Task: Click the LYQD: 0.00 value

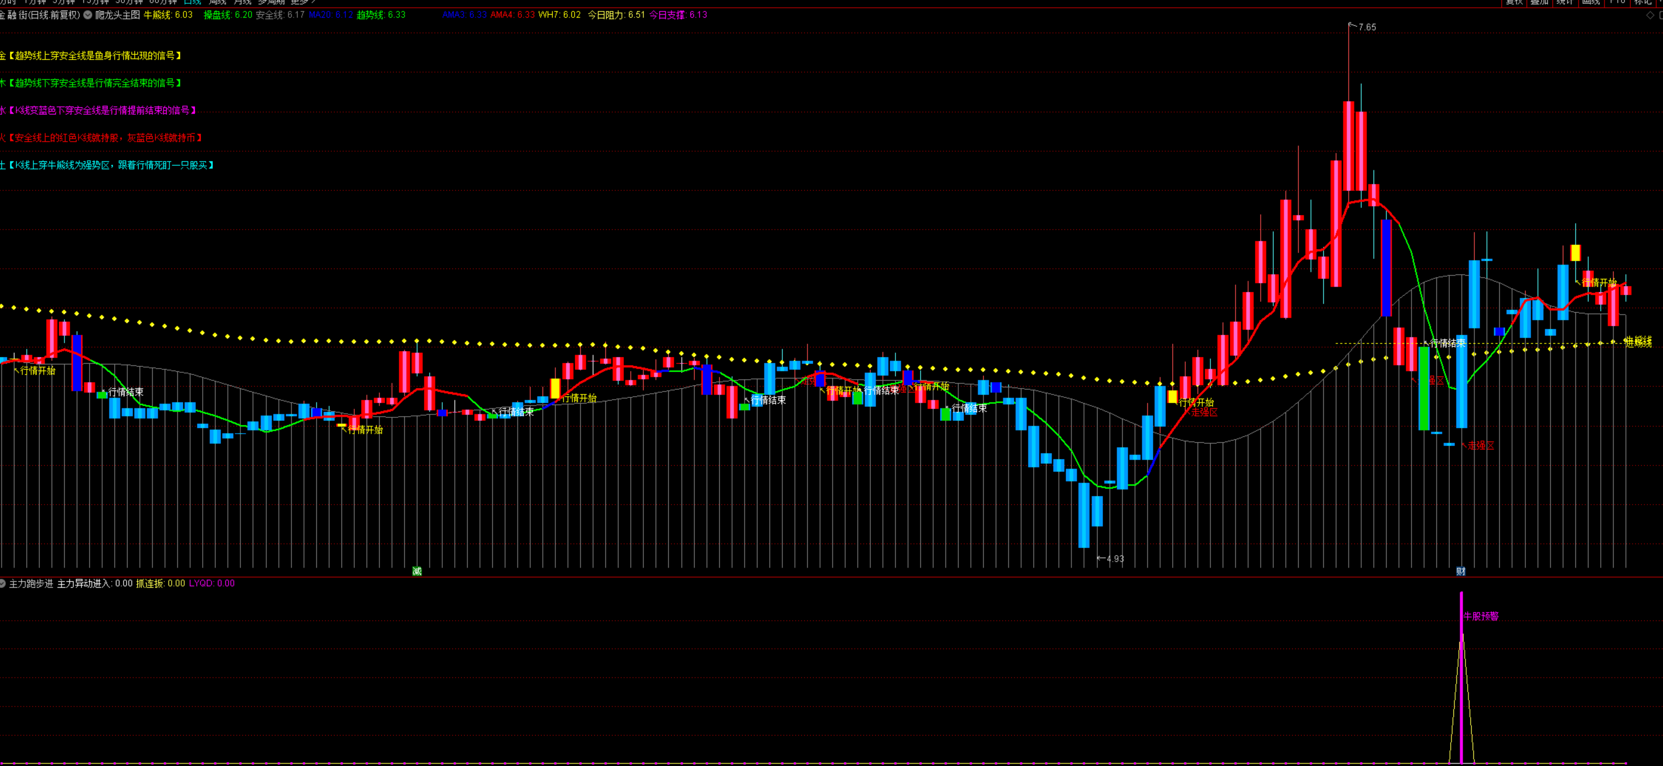Action: click(x=212, y=583)
